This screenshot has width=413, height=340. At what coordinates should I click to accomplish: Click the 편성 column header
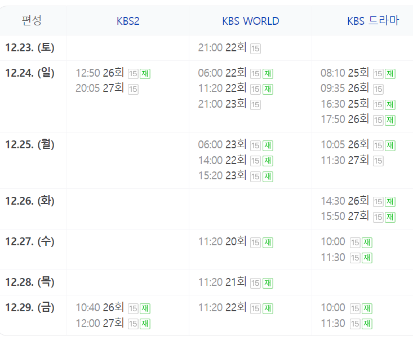point(32,20)
